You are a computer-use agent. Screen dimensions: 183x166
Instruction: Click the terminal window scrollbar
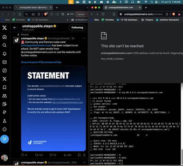point(182,157)
